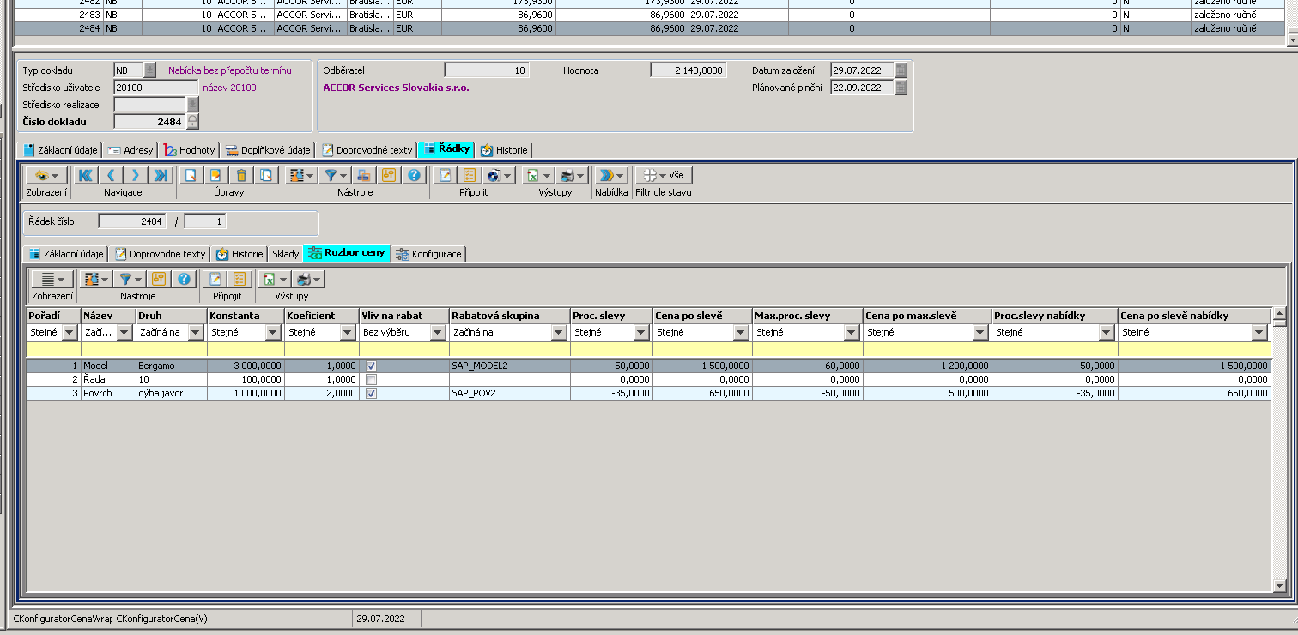Viewport: 1298px width, 635px height.
Task: Uncheck Vliv na rabat for Povrch row
Action: coord(371,393)
